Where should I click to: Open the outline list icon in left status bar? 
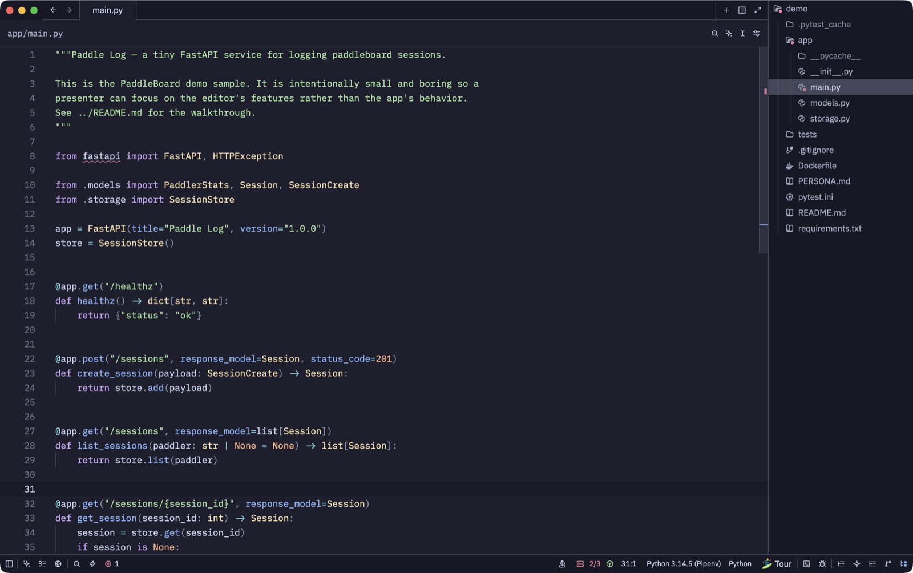[x=42, y=564]
